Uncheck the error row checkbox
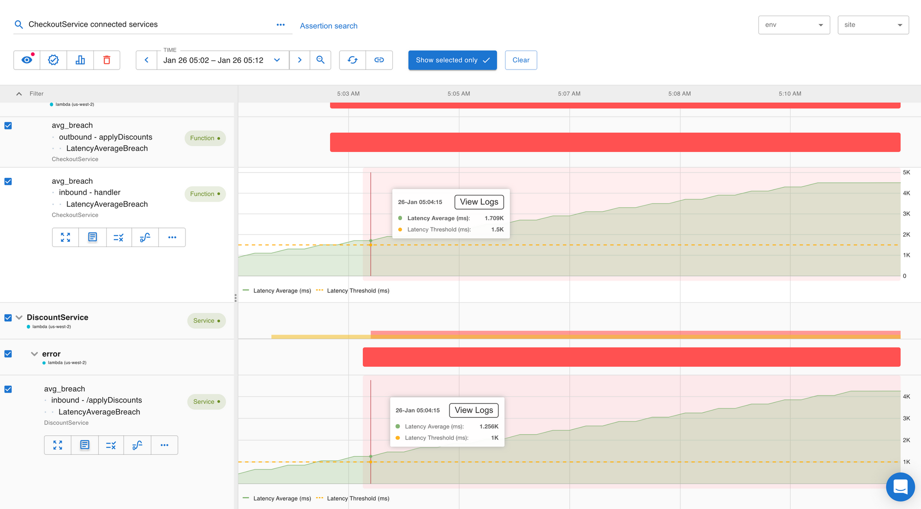The width and height of the screenshot is (921, 509). click(x=8, y=354)
